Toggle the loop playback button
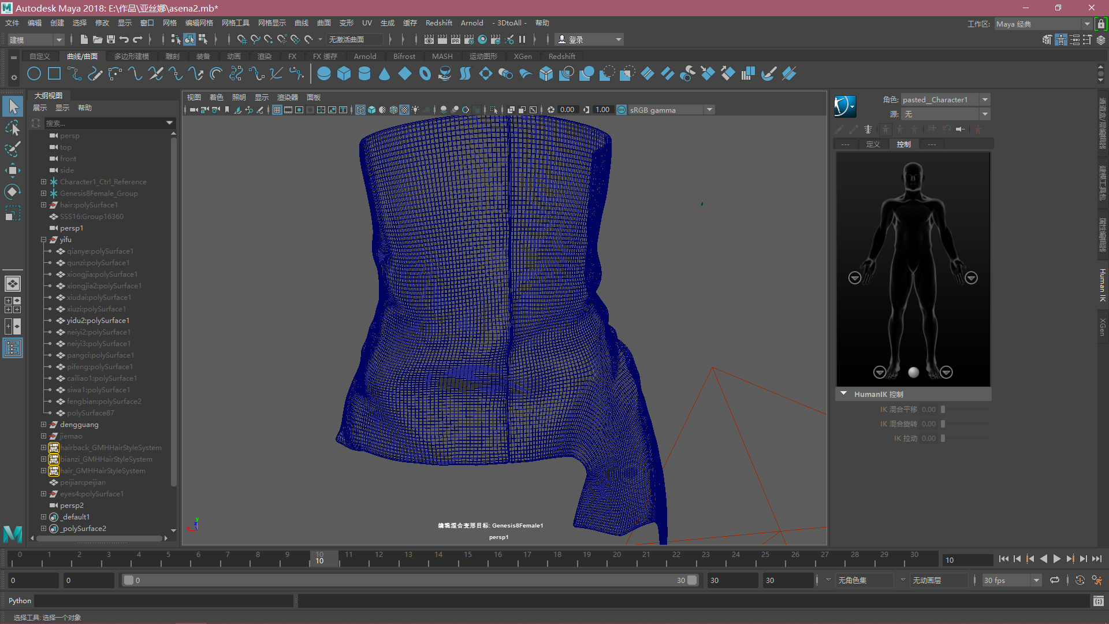The image size is (1109, 624). 1055,581
